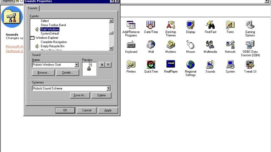Select the 'Start Windows' event
The width and height of the screenshot is (271, 152).
point(50,29)
